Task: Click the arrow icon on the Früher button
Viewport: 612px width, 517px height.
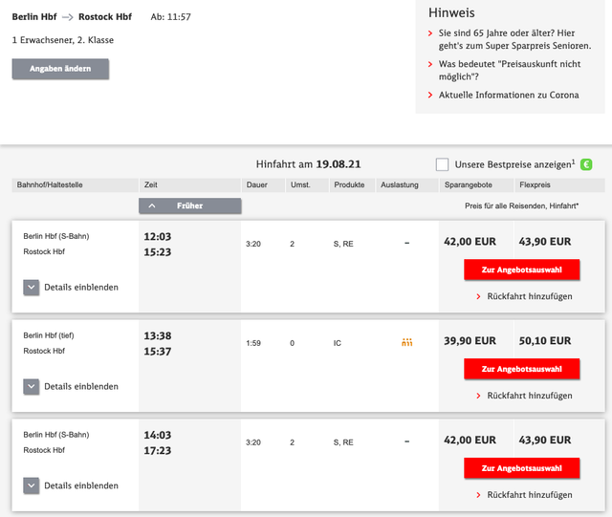Action: pyautogui.click(x=152, y=205)
